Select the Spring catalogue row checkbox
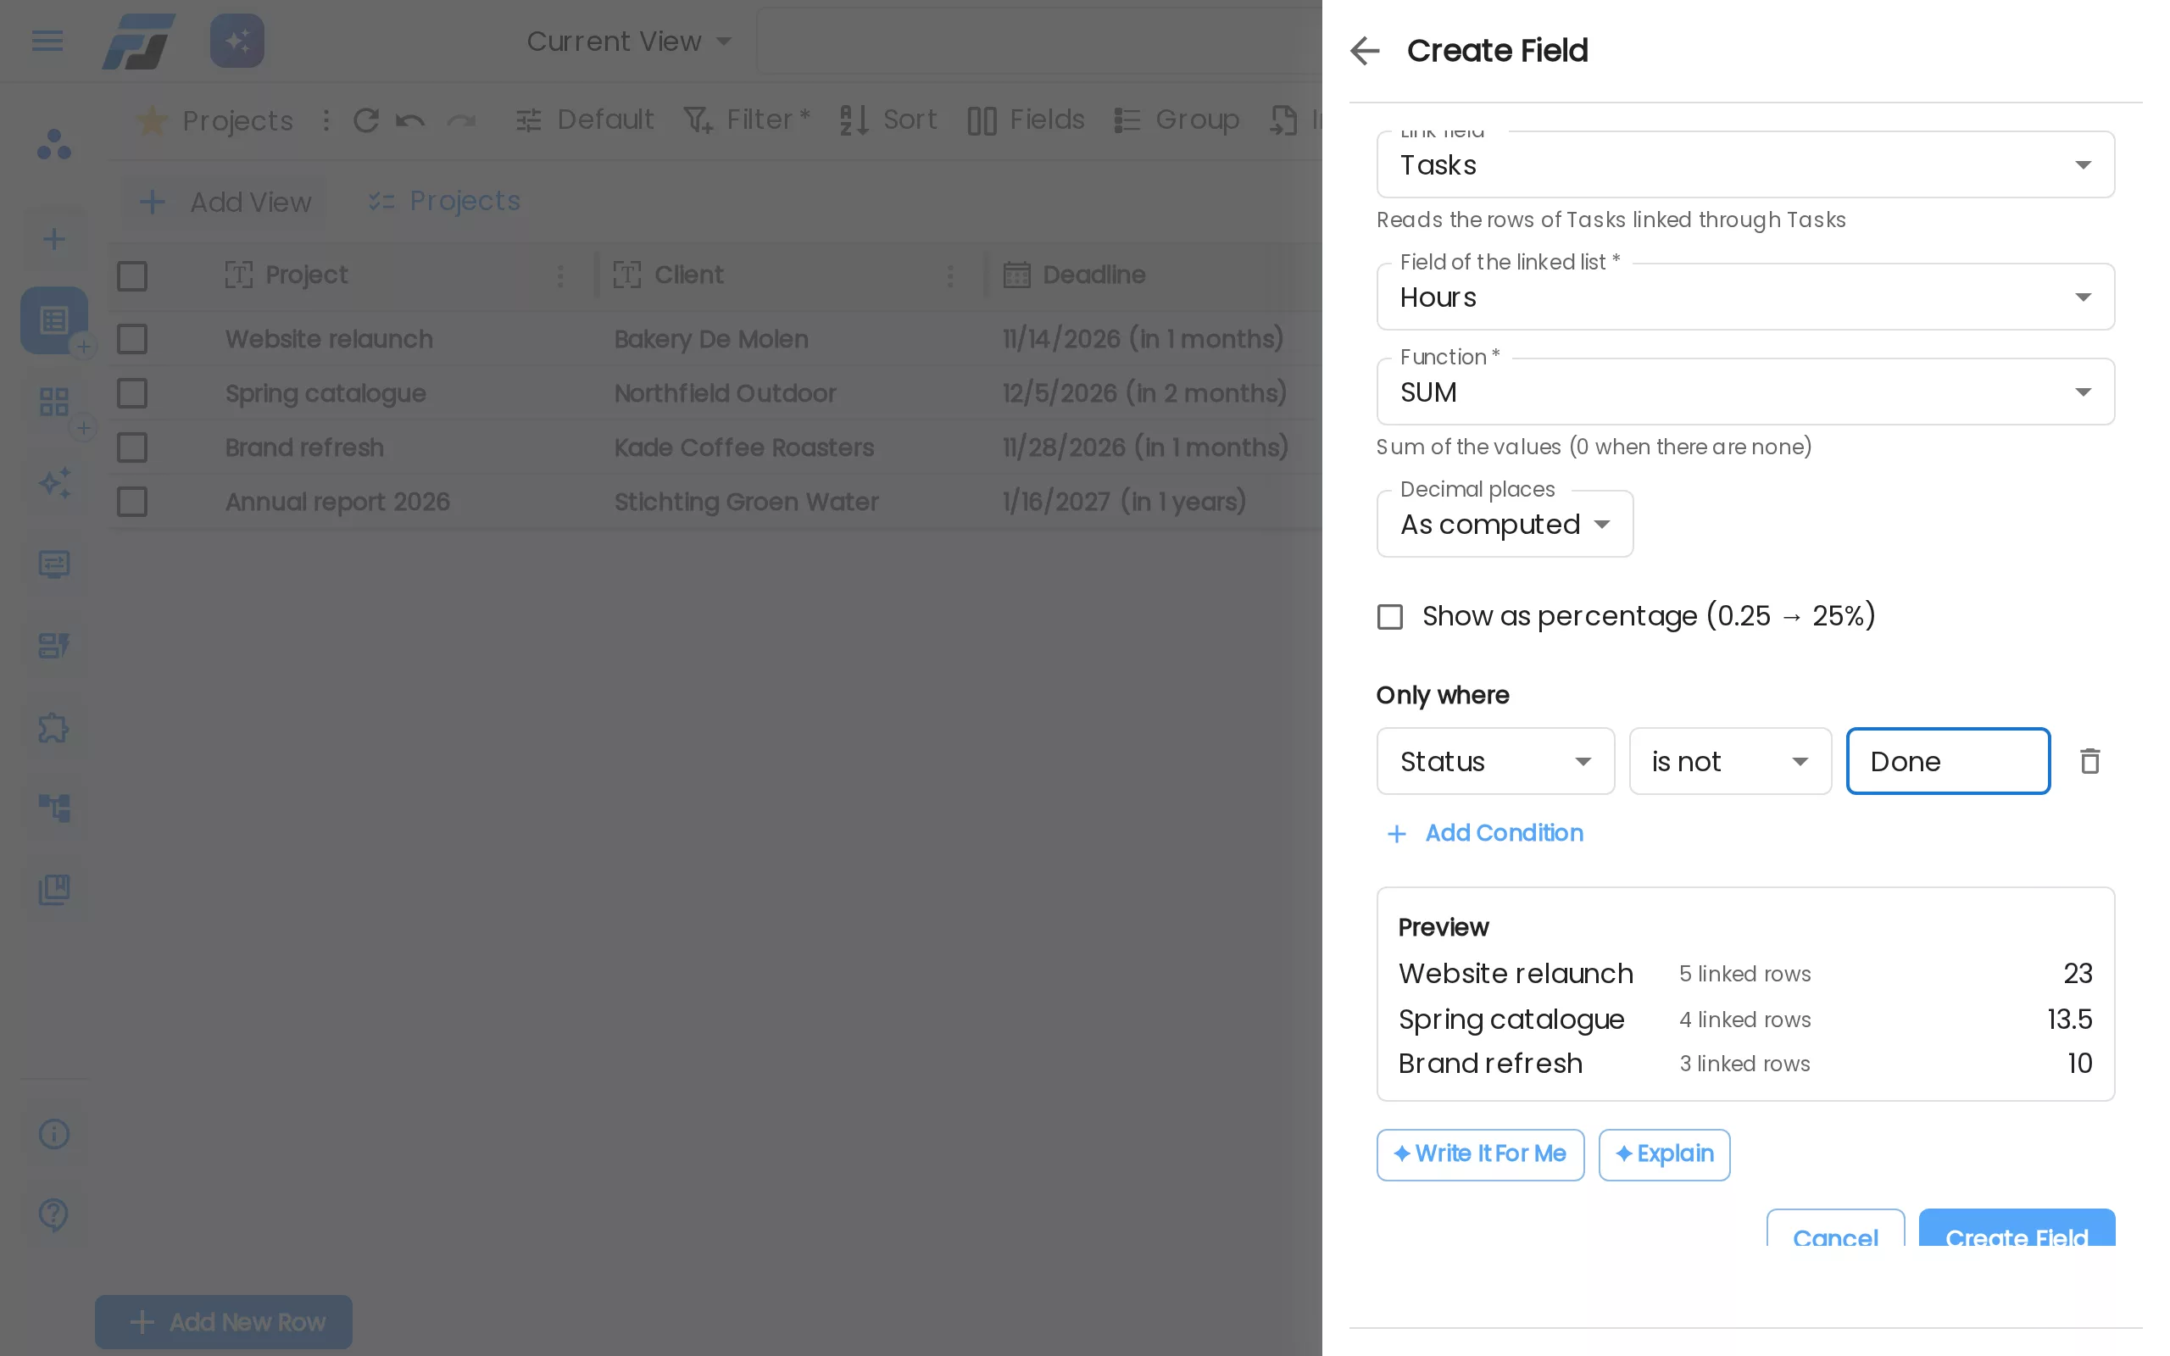Screen dimensions: 2170x1356 132,392
